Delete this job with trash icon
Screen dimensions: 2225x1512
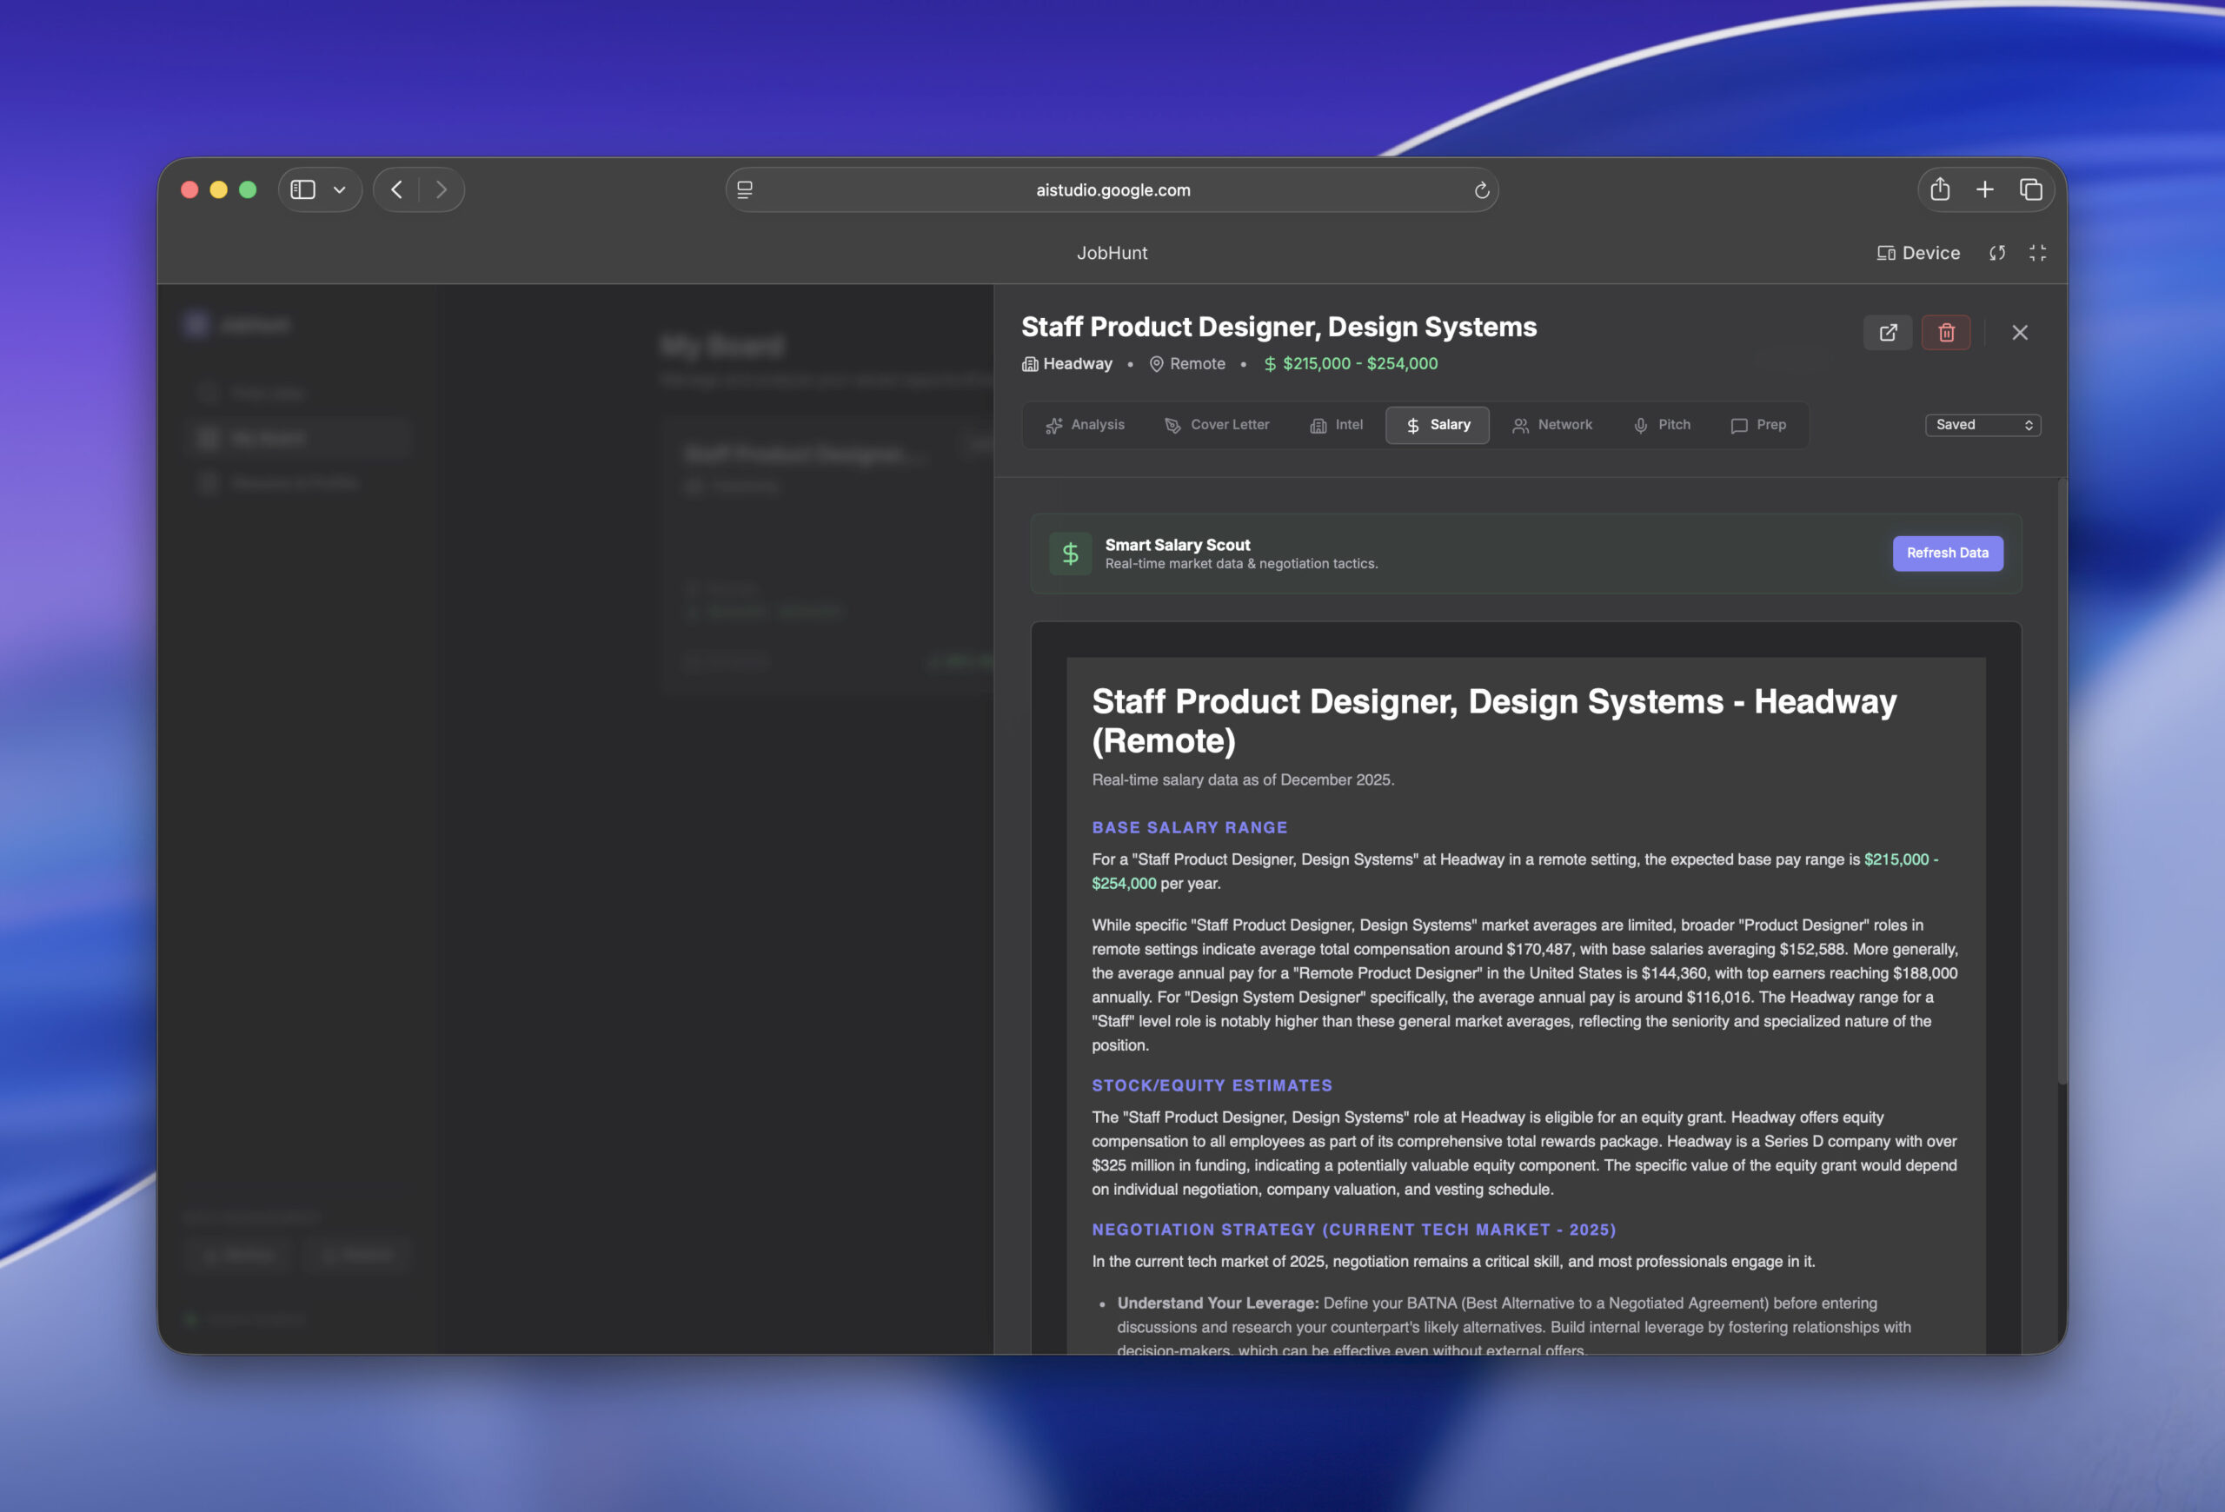(x=1945, y=332)
